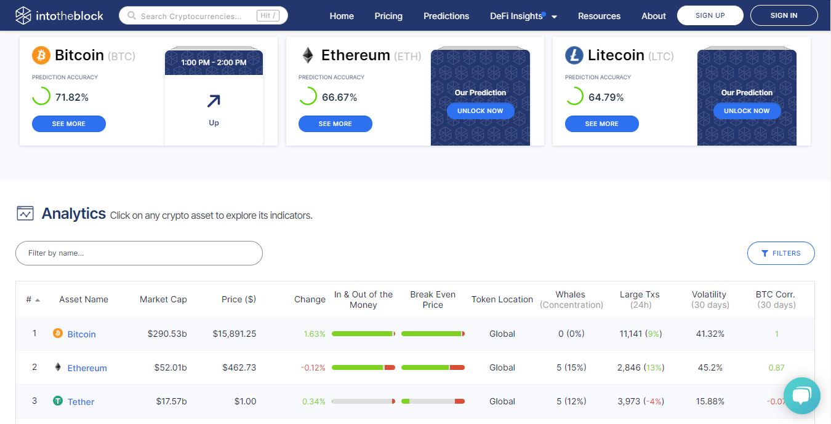Click UNLOCK NOW on Litecoin prediction
The image size is (831, 424).
747,111
